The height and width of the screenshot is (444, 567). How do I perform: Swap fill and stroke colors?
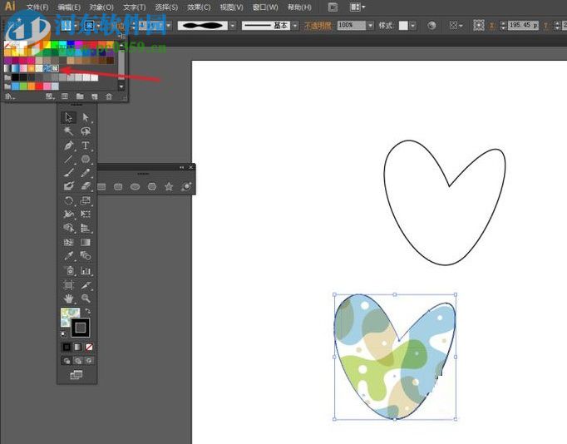(x=87, y=311)
